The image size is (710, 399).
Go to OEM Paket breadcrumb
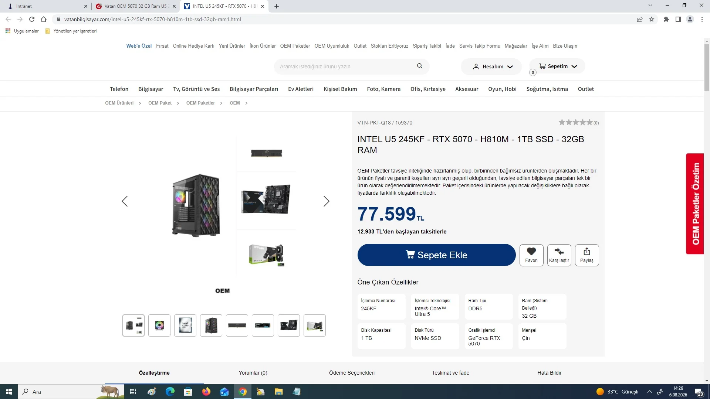160,103
